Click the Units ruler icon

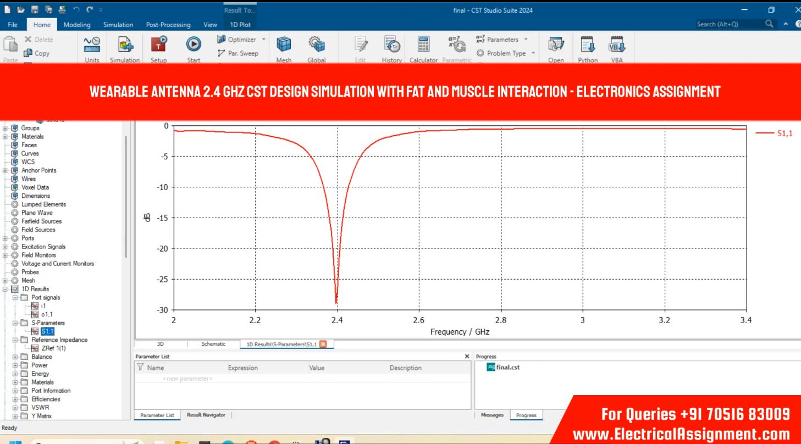(92, 45)
